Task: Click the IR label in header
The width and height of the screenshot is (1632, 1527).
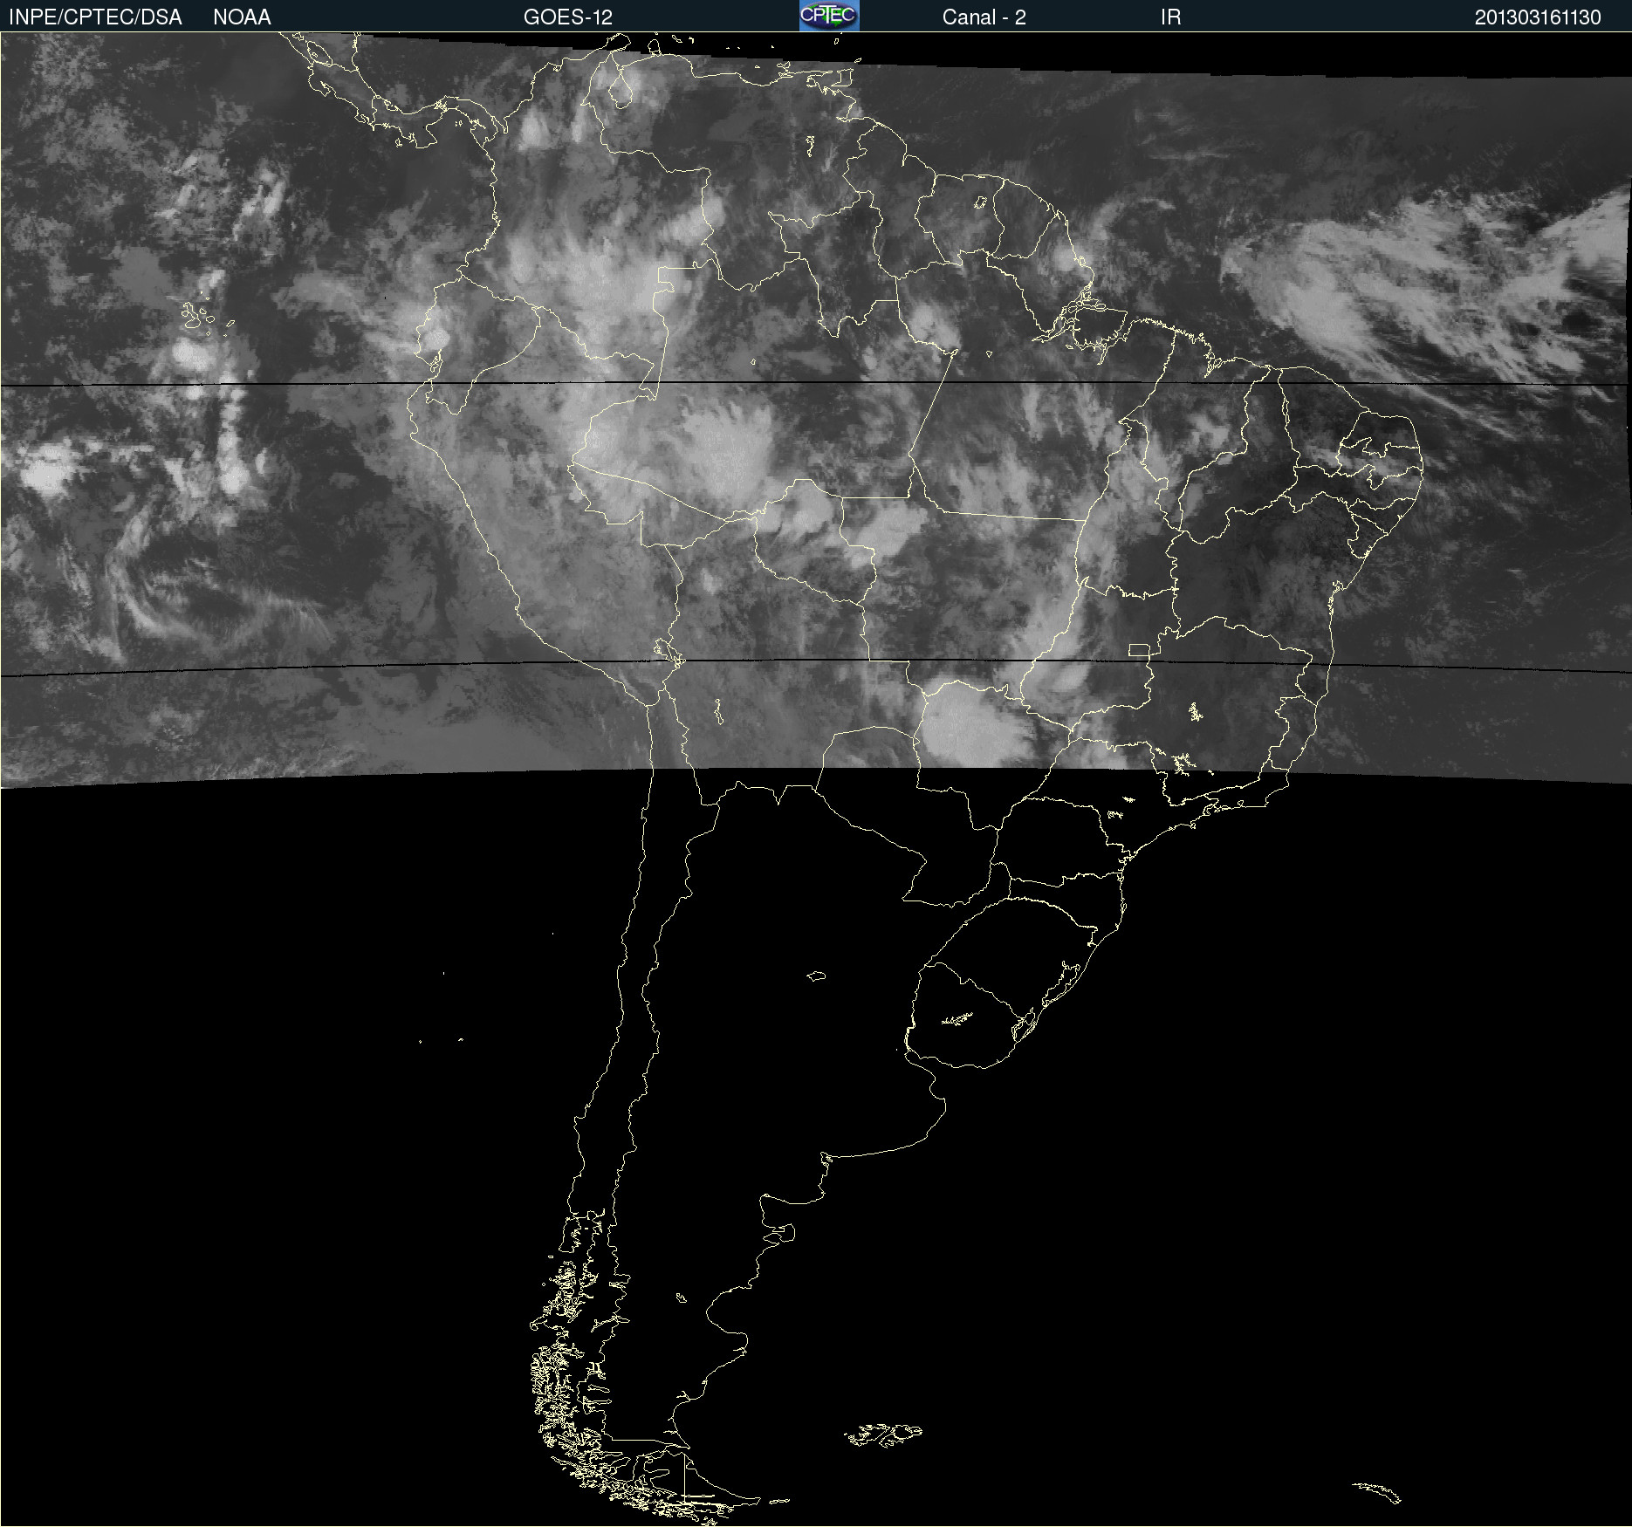Action: click(1170, 17)
